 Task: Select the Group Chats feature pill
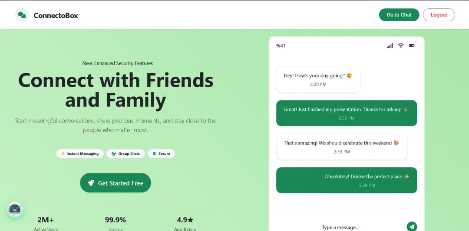pos(126,153)
